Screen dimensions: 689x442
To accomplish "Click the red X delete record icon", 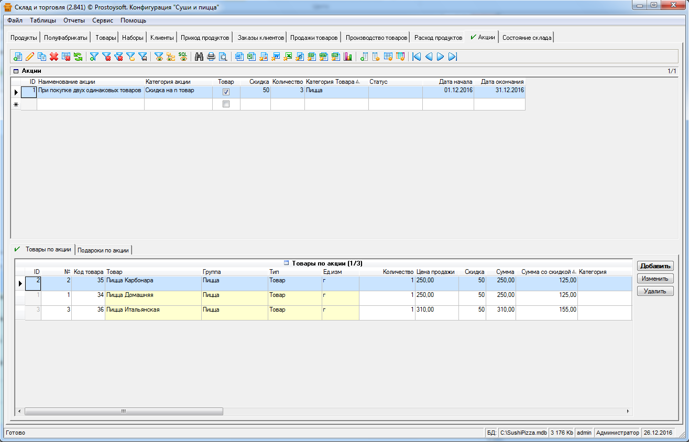I will click(x=53, y=57).
